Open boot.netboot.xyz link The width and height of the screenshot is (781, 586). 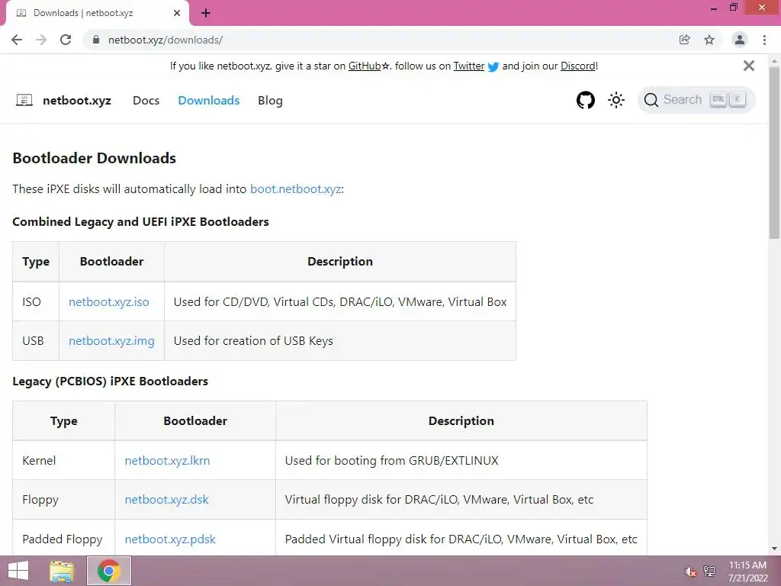295,189
